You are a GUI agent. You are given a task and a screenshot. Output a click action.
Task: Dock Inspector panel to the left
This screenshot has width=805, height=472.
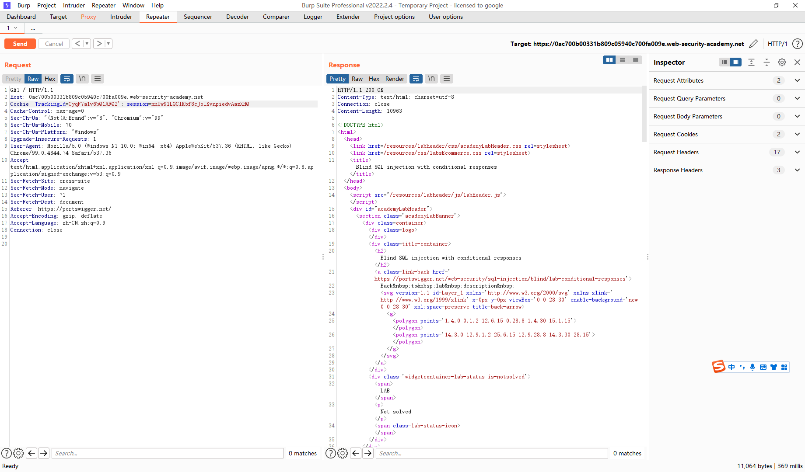pos(724,62)
